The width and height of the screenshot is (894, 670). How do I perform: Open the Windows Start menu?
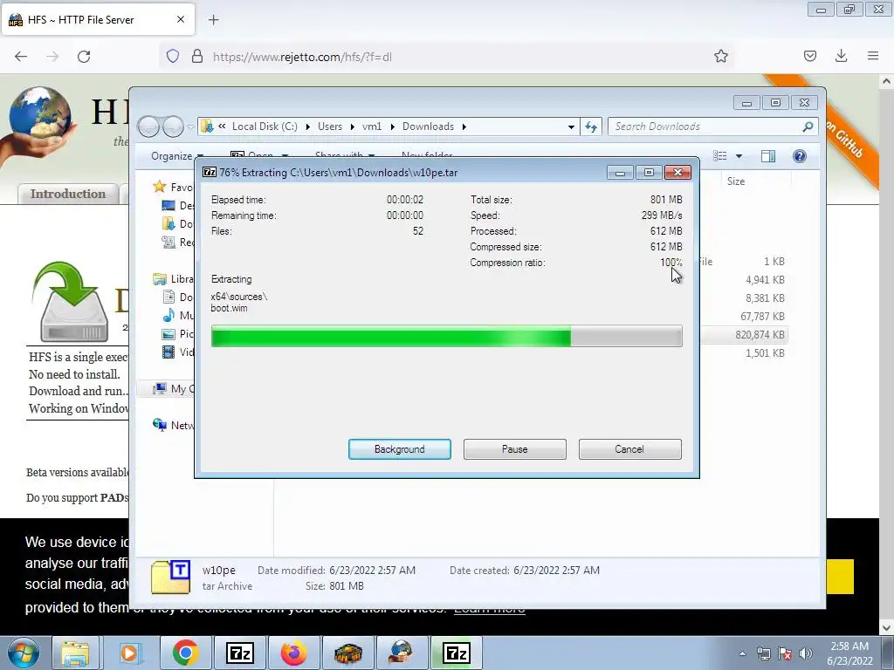pos(24,653)
